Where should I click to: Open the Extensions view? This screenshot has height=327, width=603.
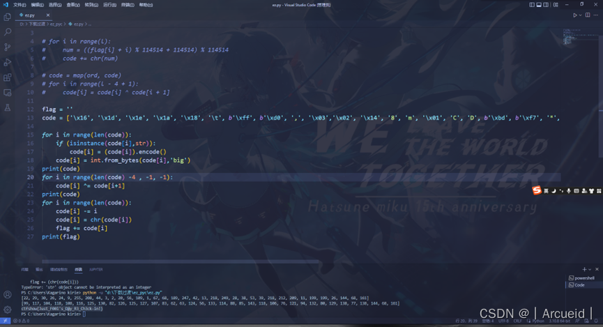coord(7,77)
